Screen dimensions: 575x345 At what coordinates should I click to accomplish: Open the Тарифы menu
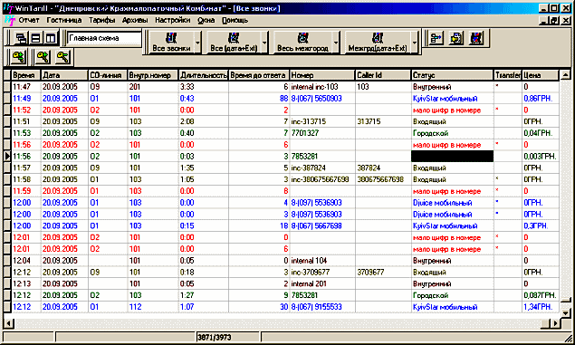click(102, 20)
